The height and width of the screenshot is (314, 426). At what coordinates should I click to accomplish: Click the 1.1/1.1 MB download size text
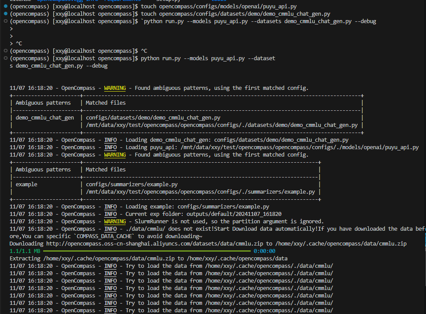[25, 251]
